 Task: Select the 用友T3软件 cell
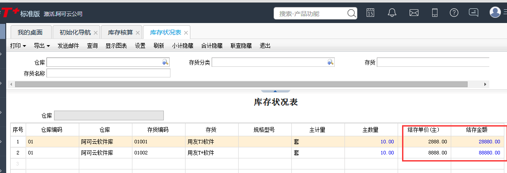coord(212,142)
